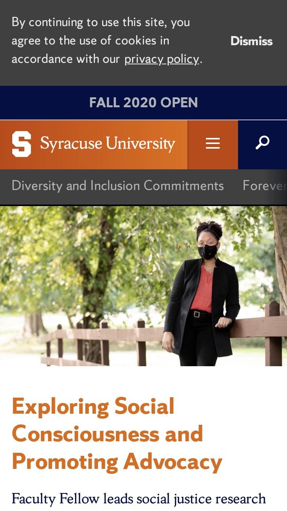This screenshot has height=511, width=287.
Task: Open the hero photo of masked woman
Action: (x=143, y=286)
